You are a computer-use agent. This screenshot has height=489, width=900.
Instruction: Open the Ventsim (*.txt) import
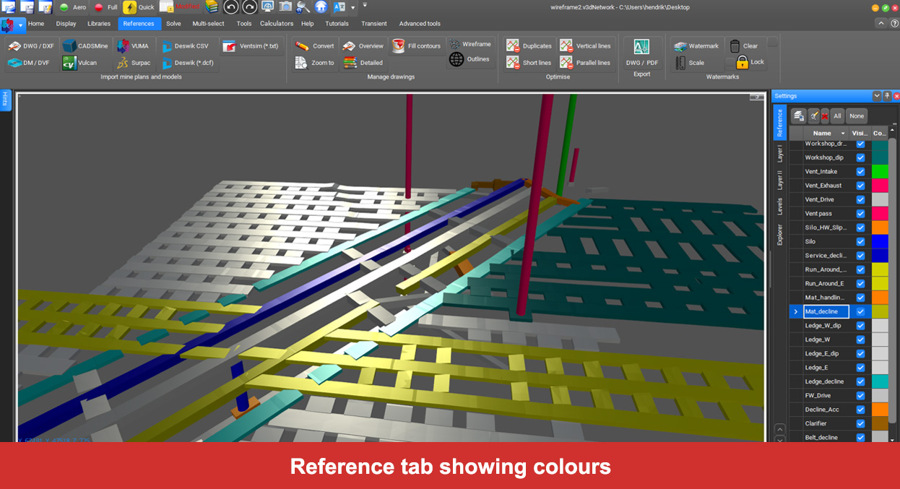click(229, 46)
